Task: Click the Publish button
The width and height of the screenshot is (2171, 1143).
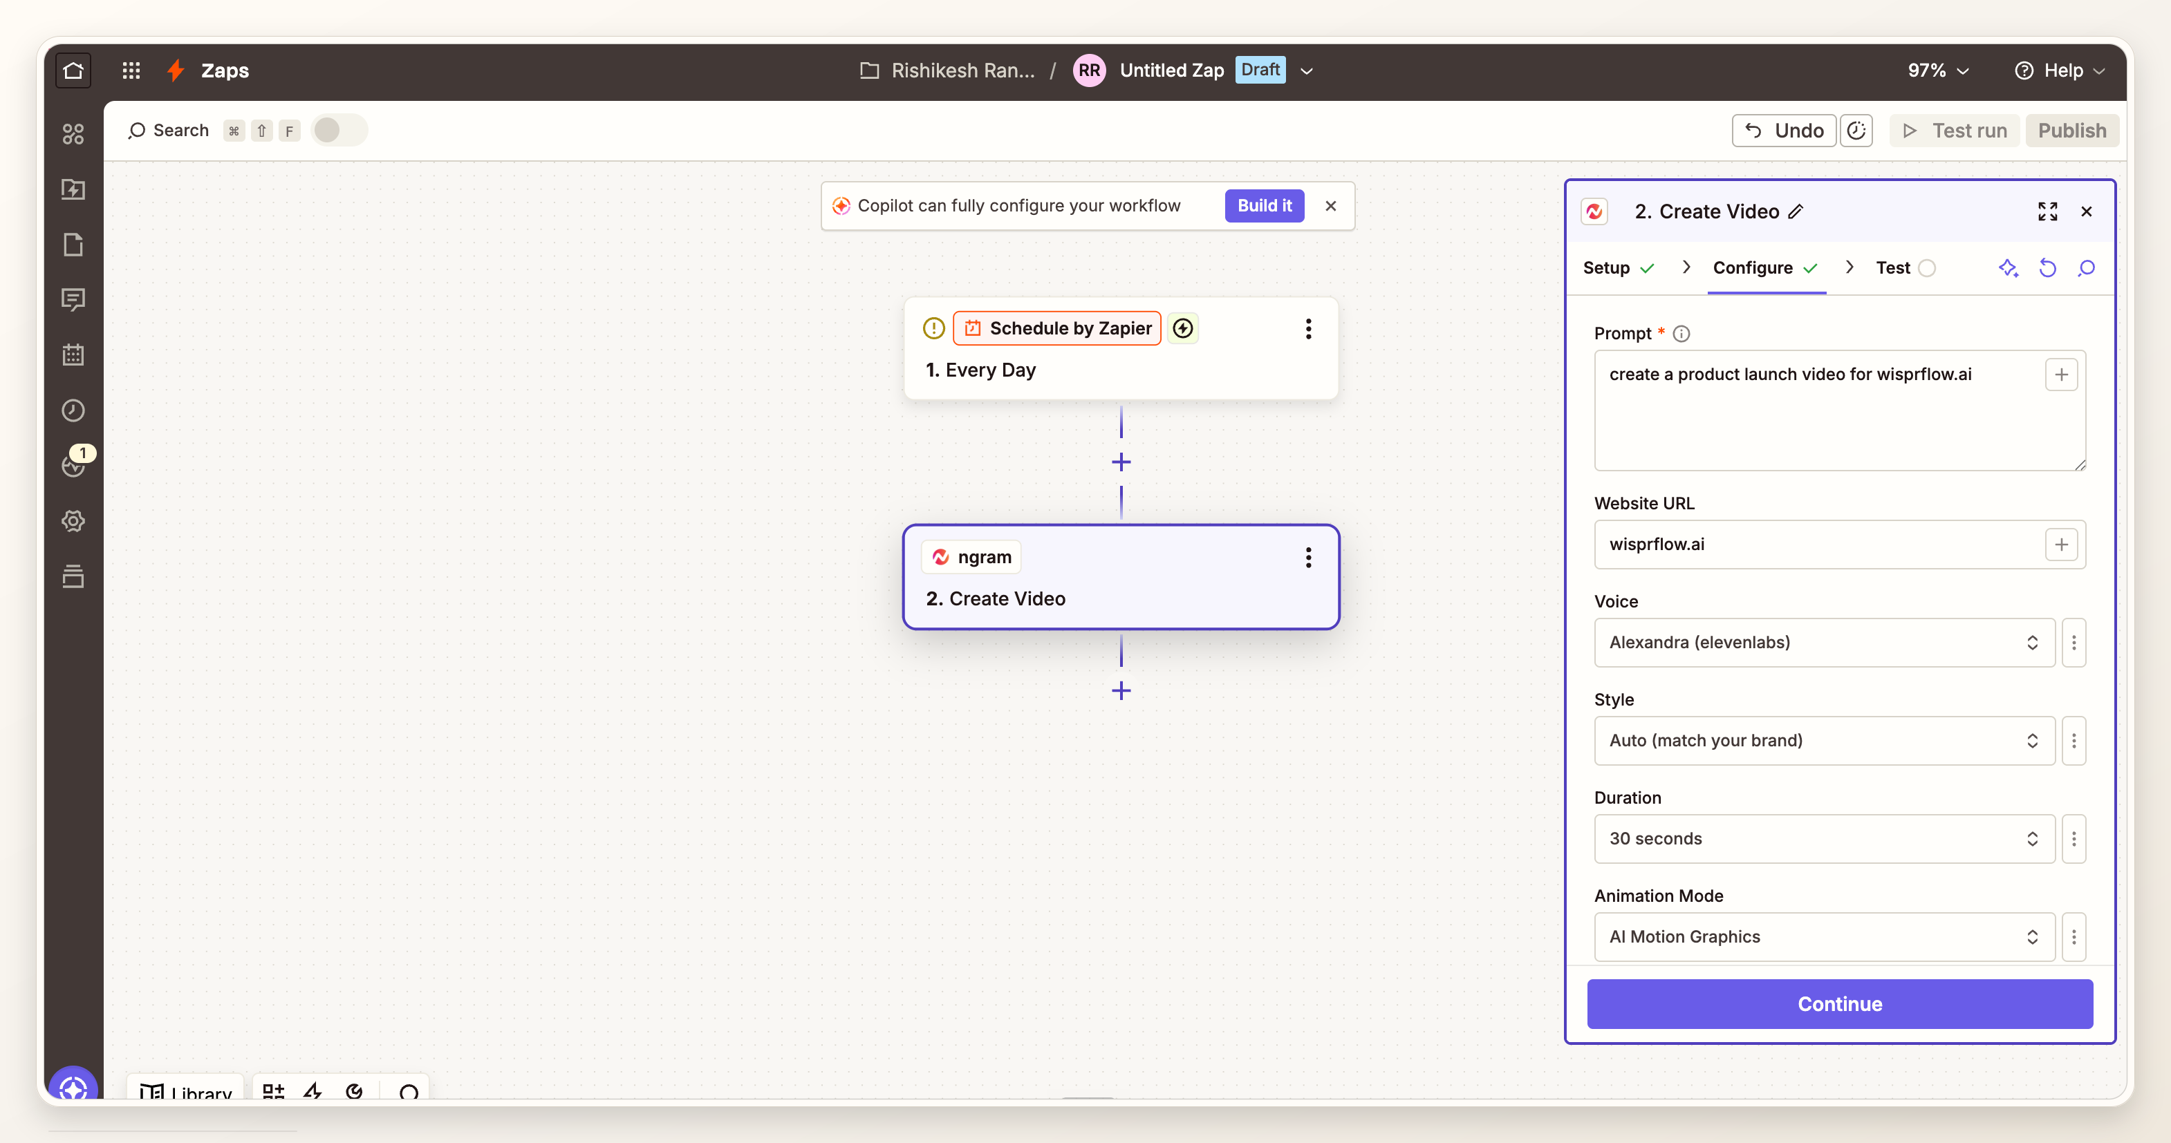Action: point(2071,131)
